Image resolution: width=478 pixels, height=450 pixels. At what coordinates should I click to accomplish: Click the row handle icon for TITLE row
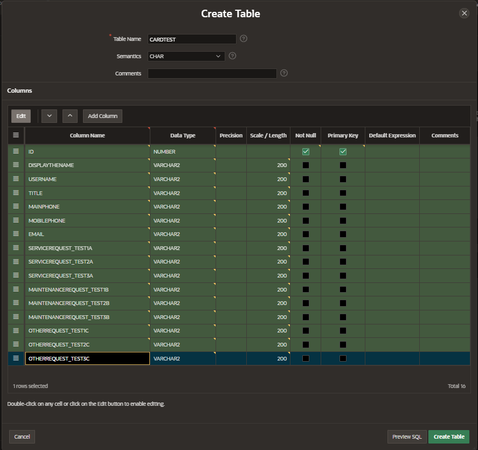tap(16, 193)
